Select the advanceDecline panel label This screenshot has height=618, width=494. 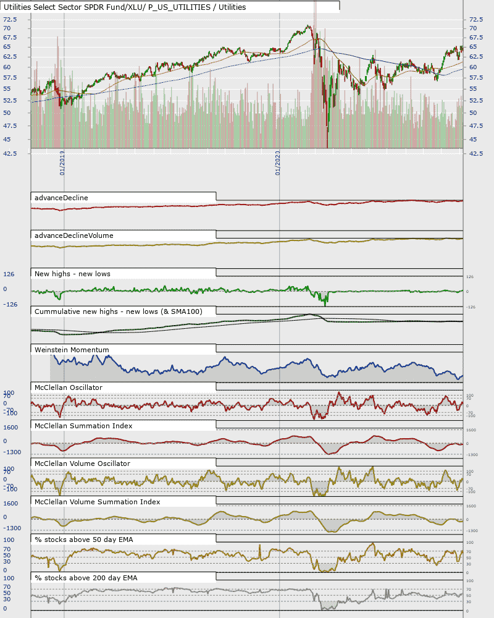tap(61, 198)
